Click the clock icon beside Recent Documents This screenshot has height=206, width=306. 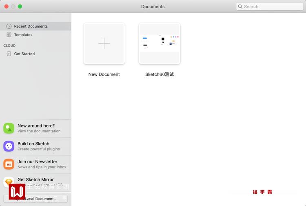(x=9, y=26)
